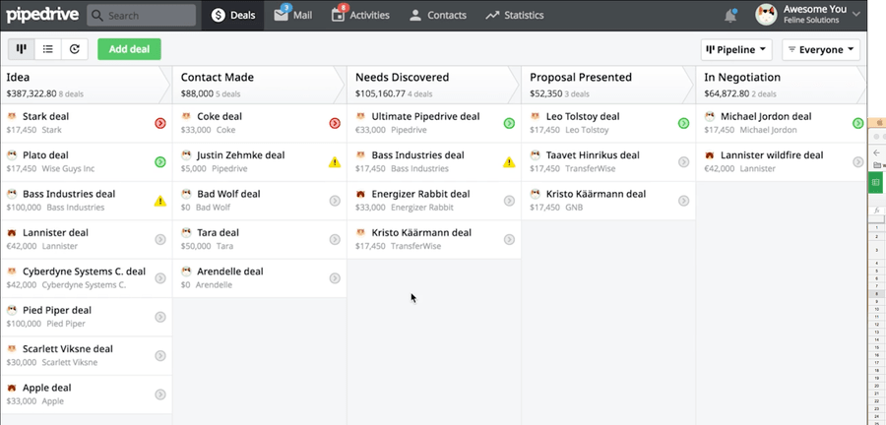Image resolution: width=886 pixels, height=425 pixels.
Task: Click the Add deal button
Action: coord(129,49)
